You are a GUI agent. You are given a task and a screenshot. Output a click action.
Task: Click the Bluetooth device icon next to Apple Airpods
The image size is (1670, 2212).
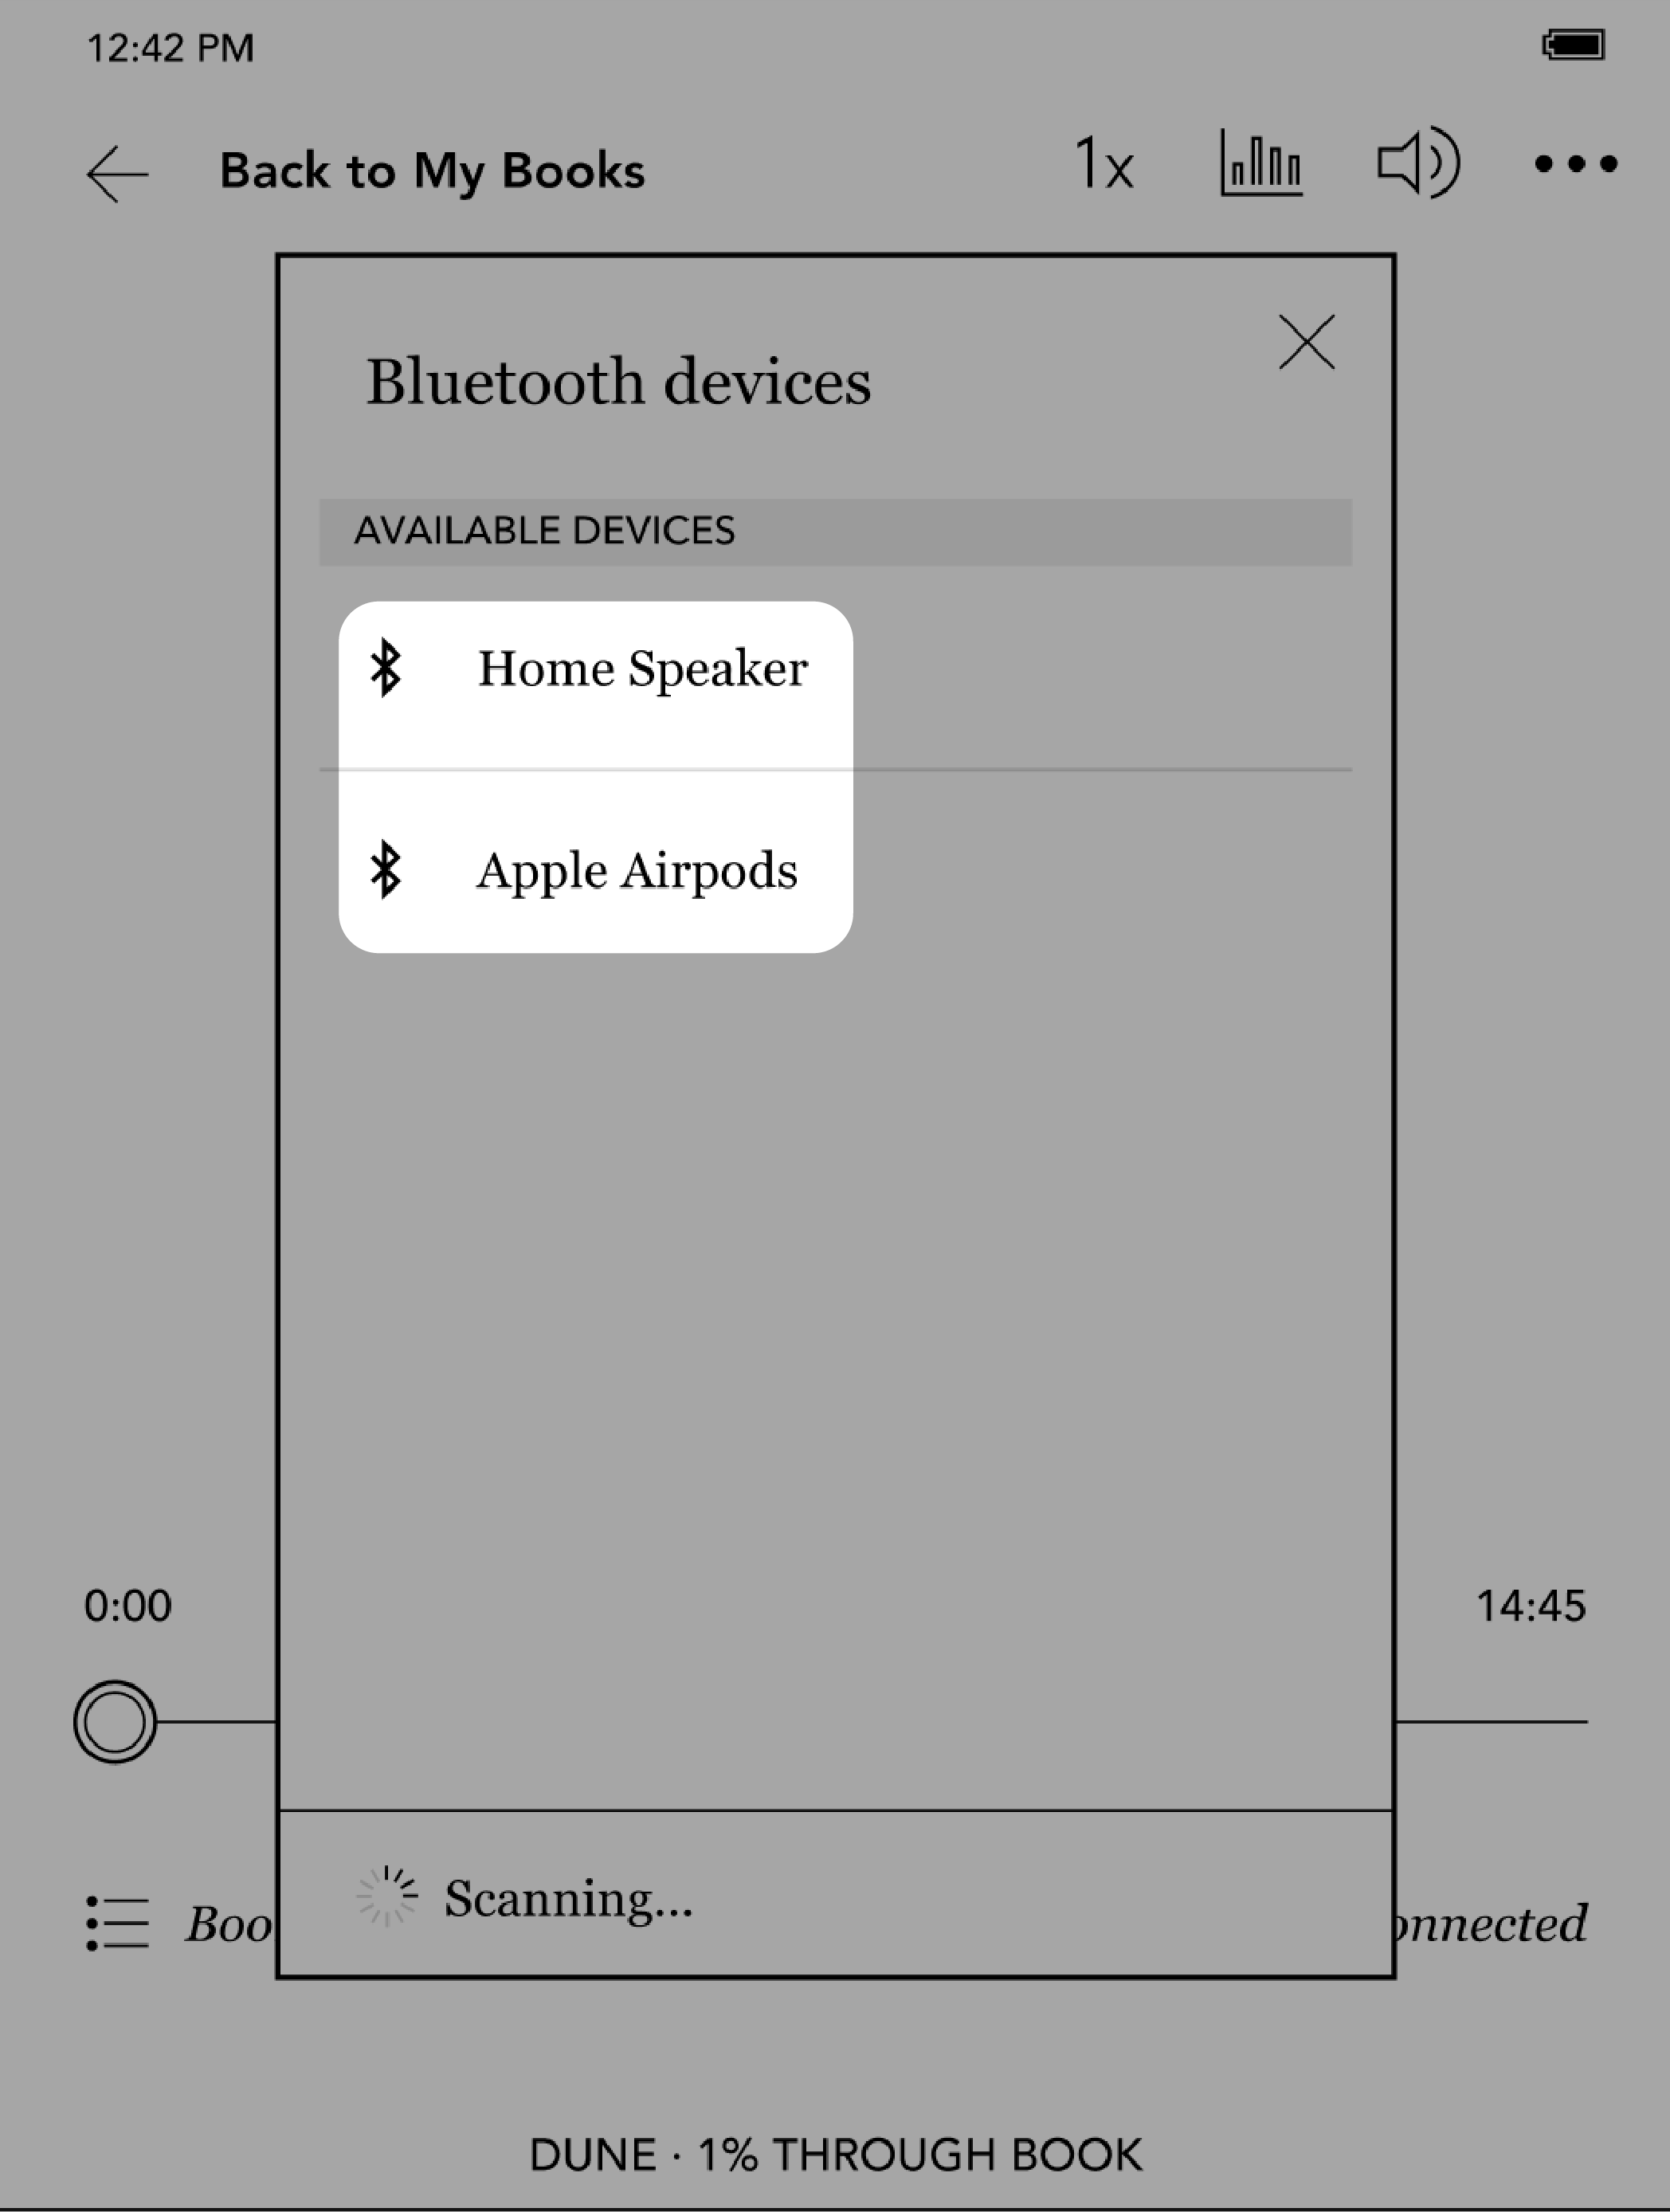(x=388, y=869)
